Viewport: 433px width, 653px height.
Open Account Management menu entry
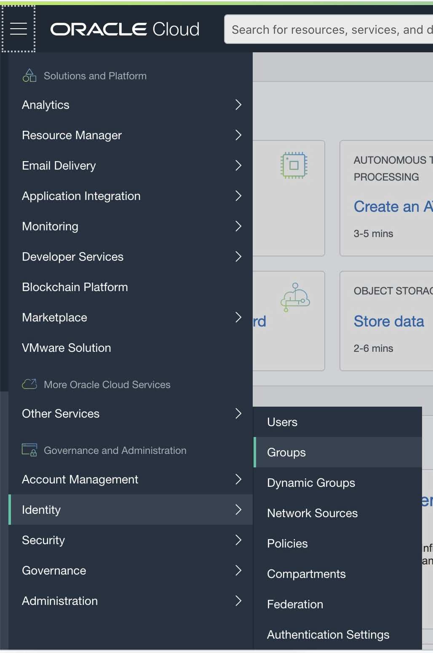coord(131,479)
